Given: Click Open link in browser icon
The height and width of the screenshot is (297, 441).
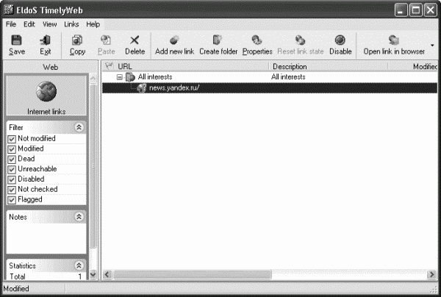Looking at the screenshot, I should (x=394, y=40).
